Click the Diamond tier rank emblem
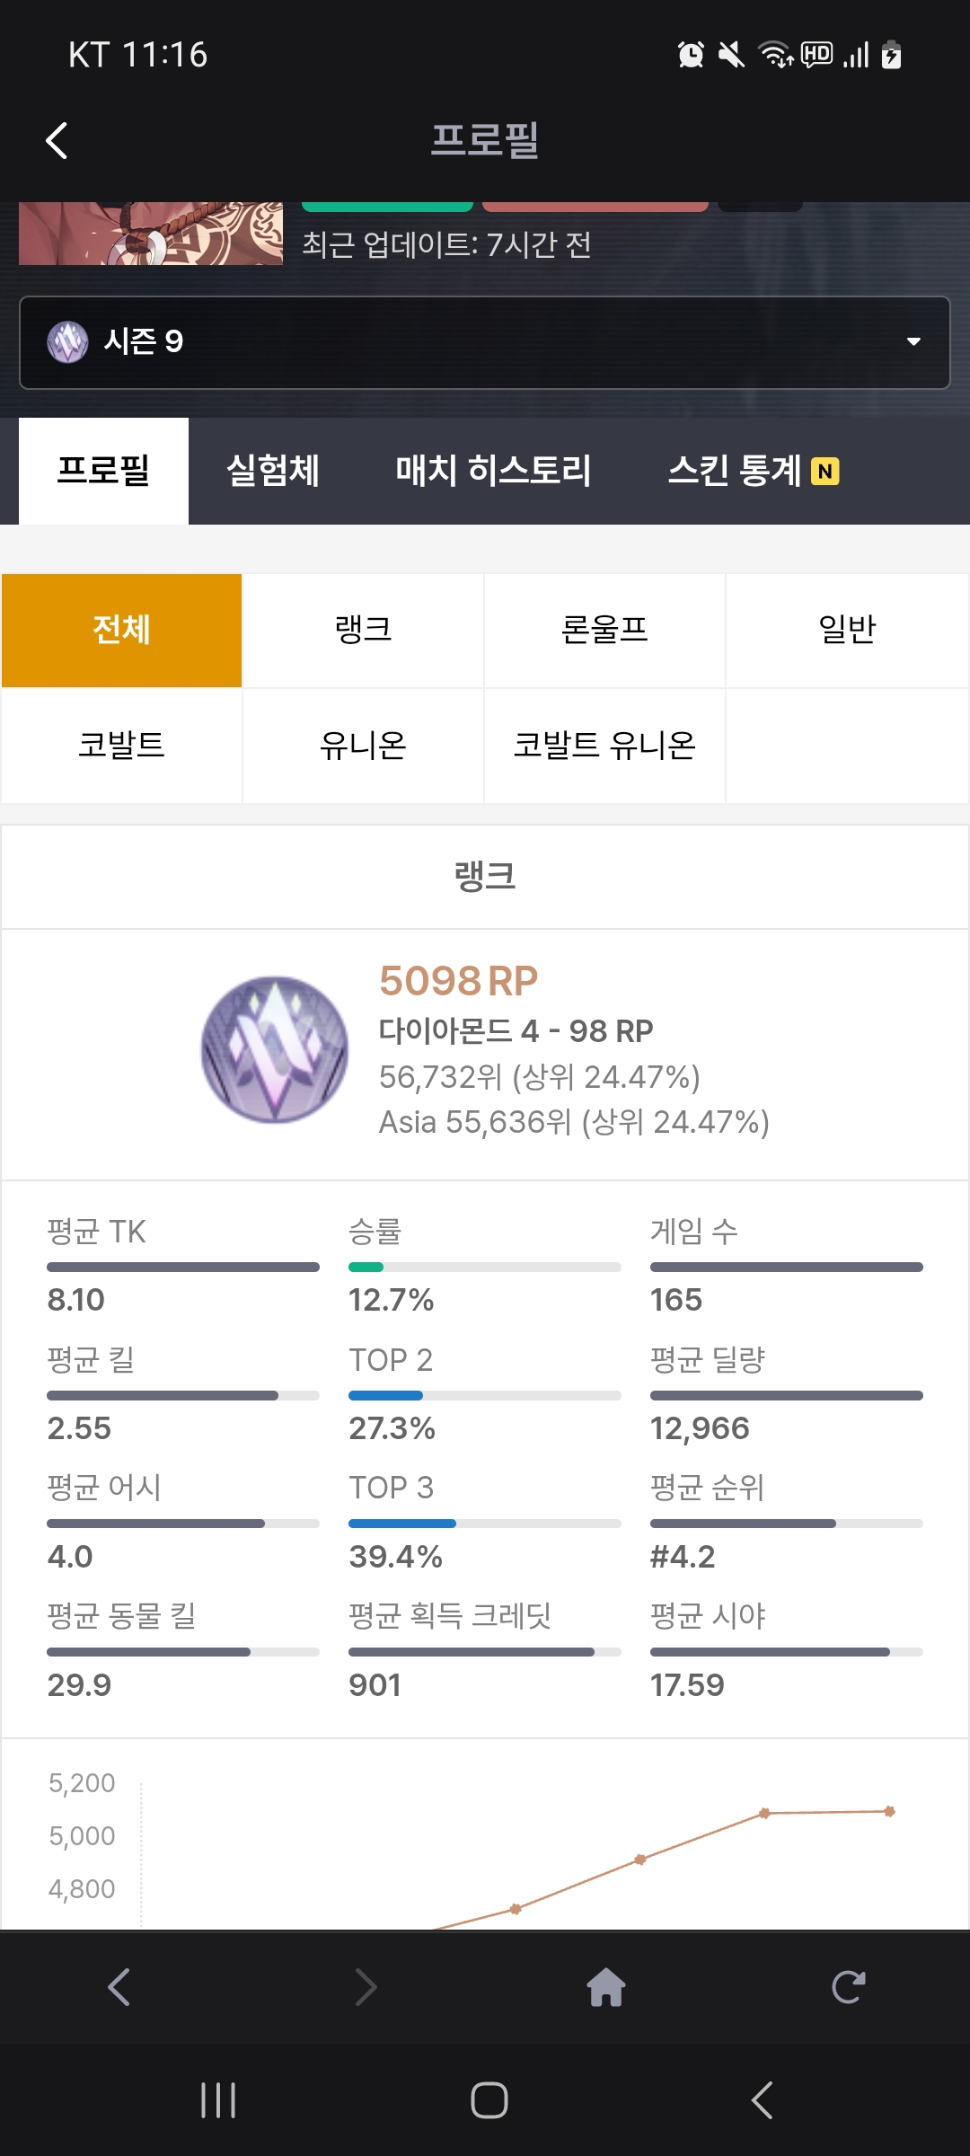Image resolution: width=970 pixels, height=2156 pixels. pyautogui.click(x=275, y=1049)
